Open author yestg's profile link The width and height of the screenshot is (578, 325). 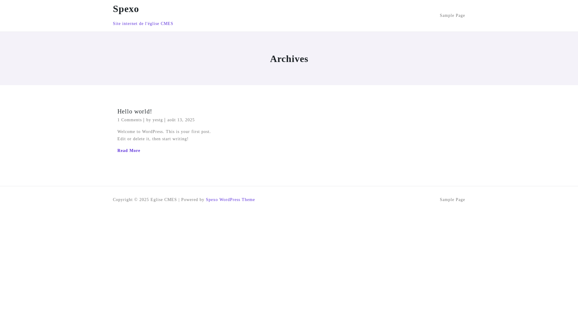coord(157,120)
